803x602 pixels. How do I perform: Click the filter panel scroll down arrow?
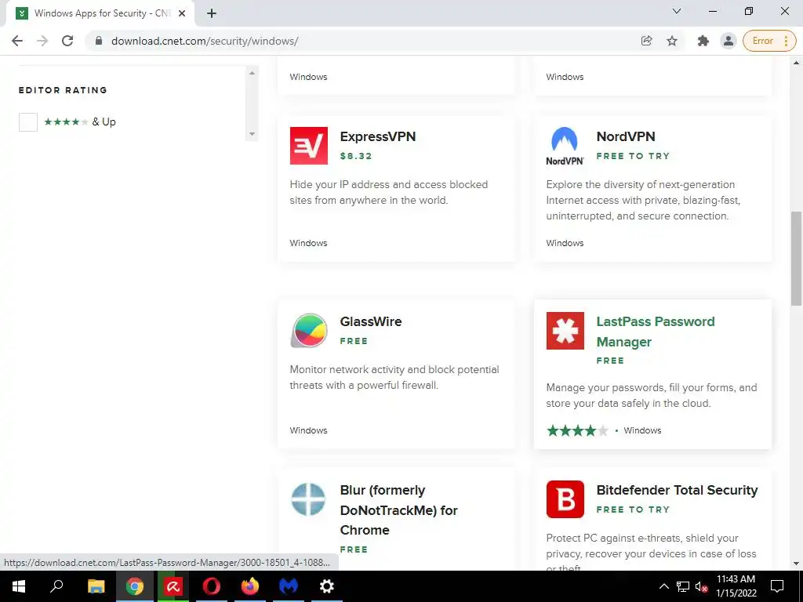tap(252, 134)
